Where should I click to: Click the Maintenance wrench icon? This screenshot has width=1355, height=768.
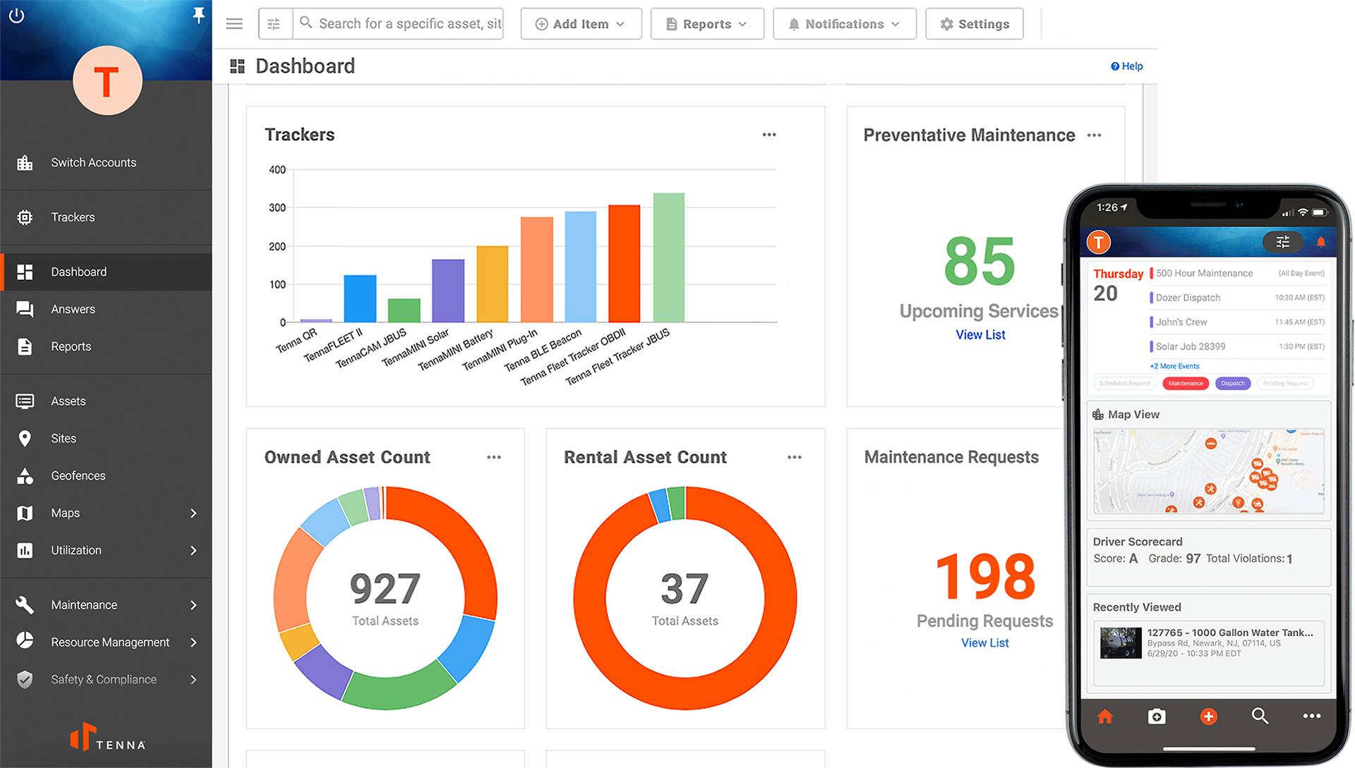[25, 604]
